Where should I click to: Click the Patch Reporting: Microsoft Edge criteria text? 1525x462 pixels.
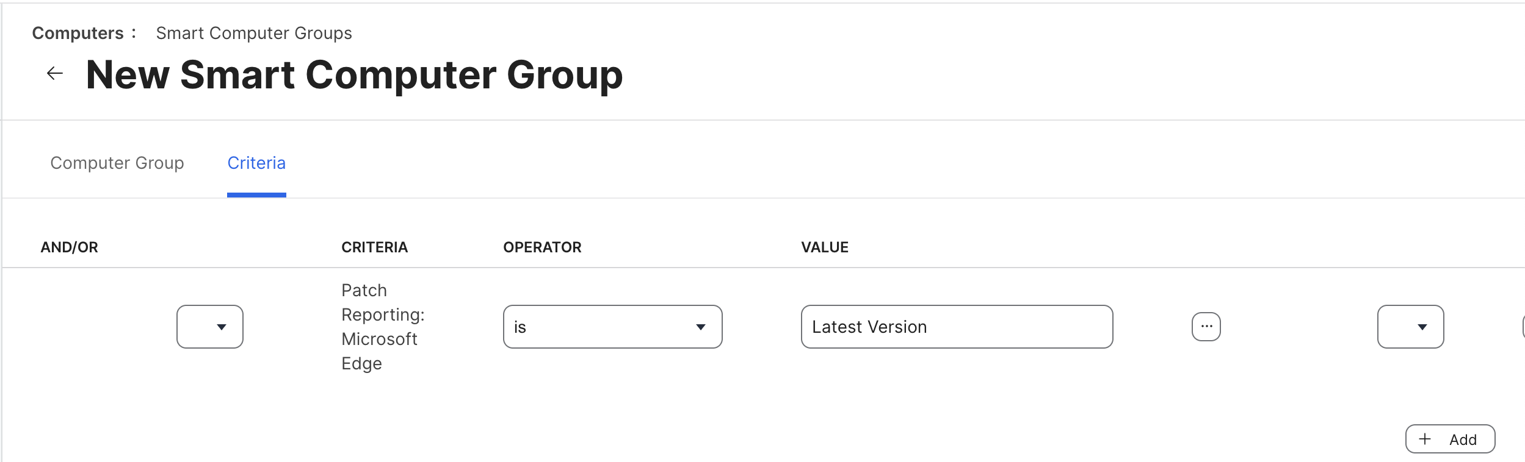[383, 327]
